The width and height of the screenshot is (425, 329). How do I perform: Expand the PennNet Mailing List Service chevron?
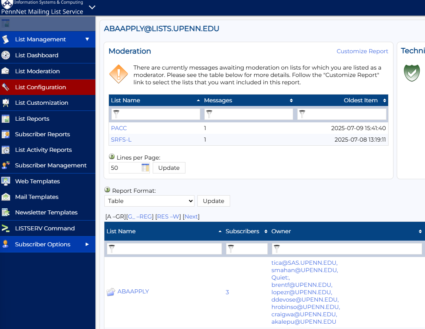(92, 7)
